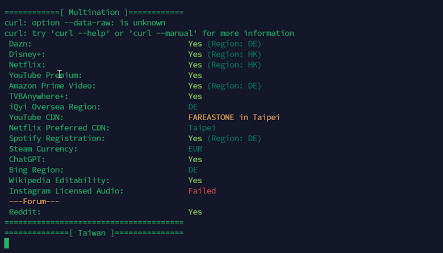Click the curl --data-raw error line

pyautogui.click(x=85, y=23)
